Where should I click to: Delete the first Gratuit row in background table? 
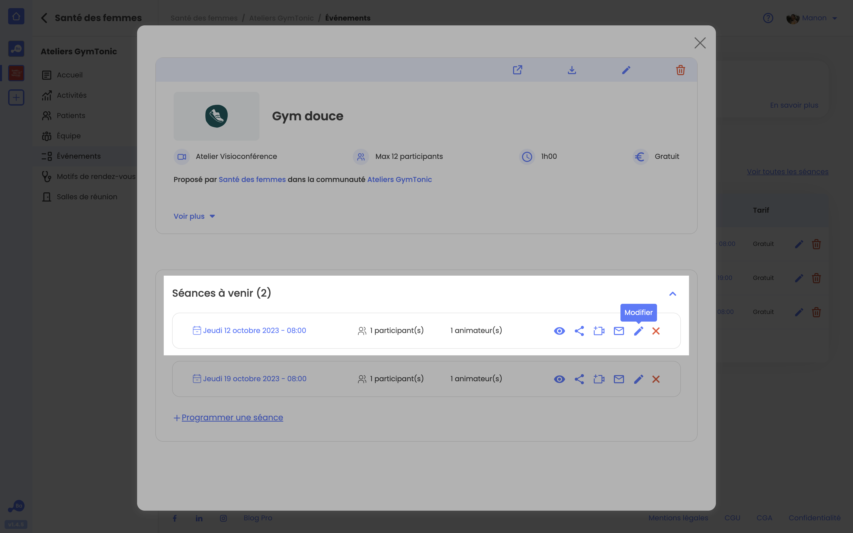pos(816,244)
